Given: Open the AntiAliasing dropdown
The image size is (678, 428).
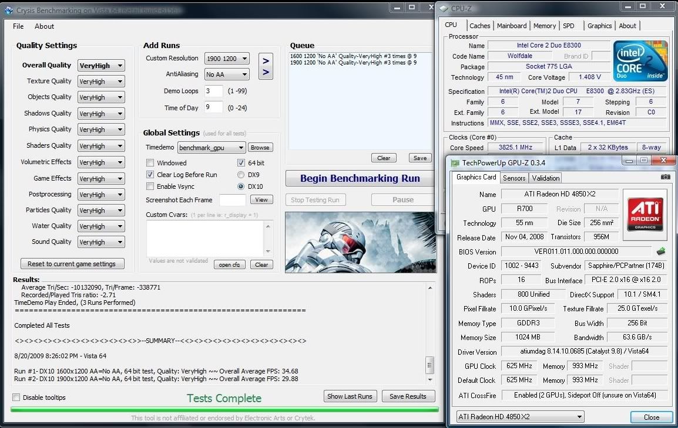Looking at the screenshot, I should 227,74.
